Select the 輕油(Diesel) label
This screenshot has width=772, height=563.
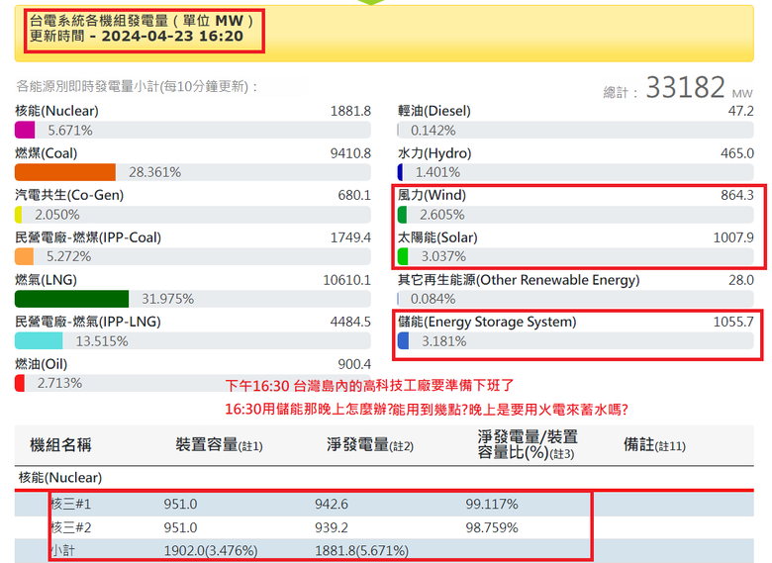434,111
